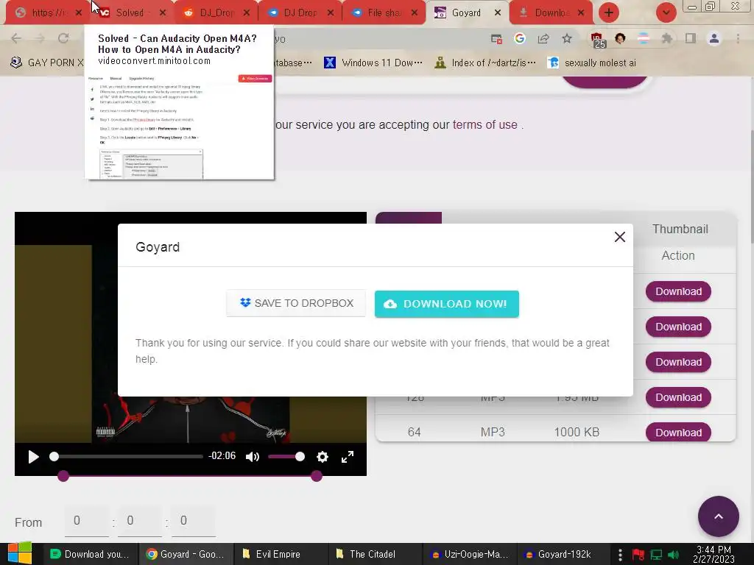Click the 1000 KB file size cell
Screen dimensions: 754x565
[x=577, y=432]
